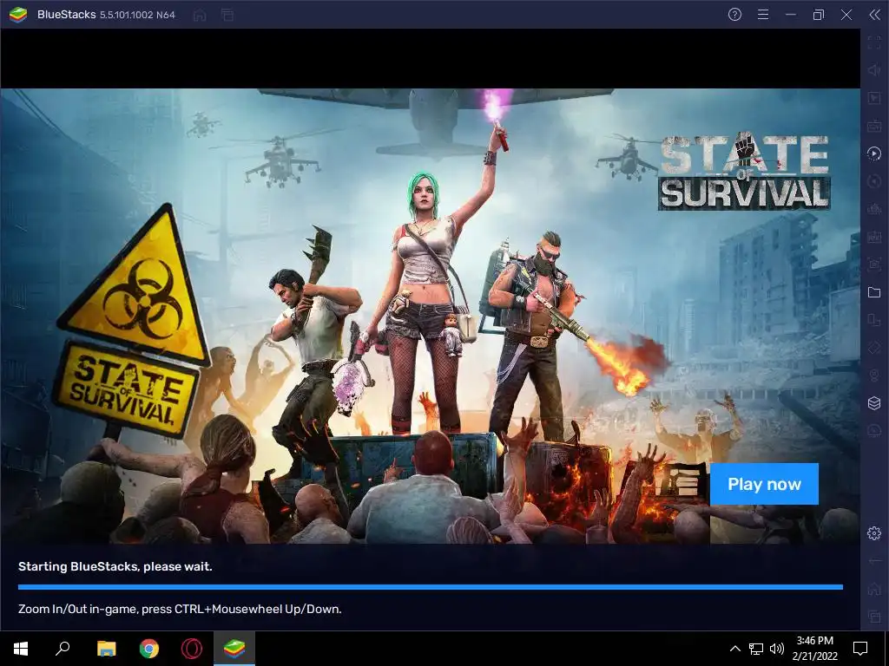This screenshot has width=889, height=666.
Task: Open the media folder icon in sidebar
Action: [873, 292]
